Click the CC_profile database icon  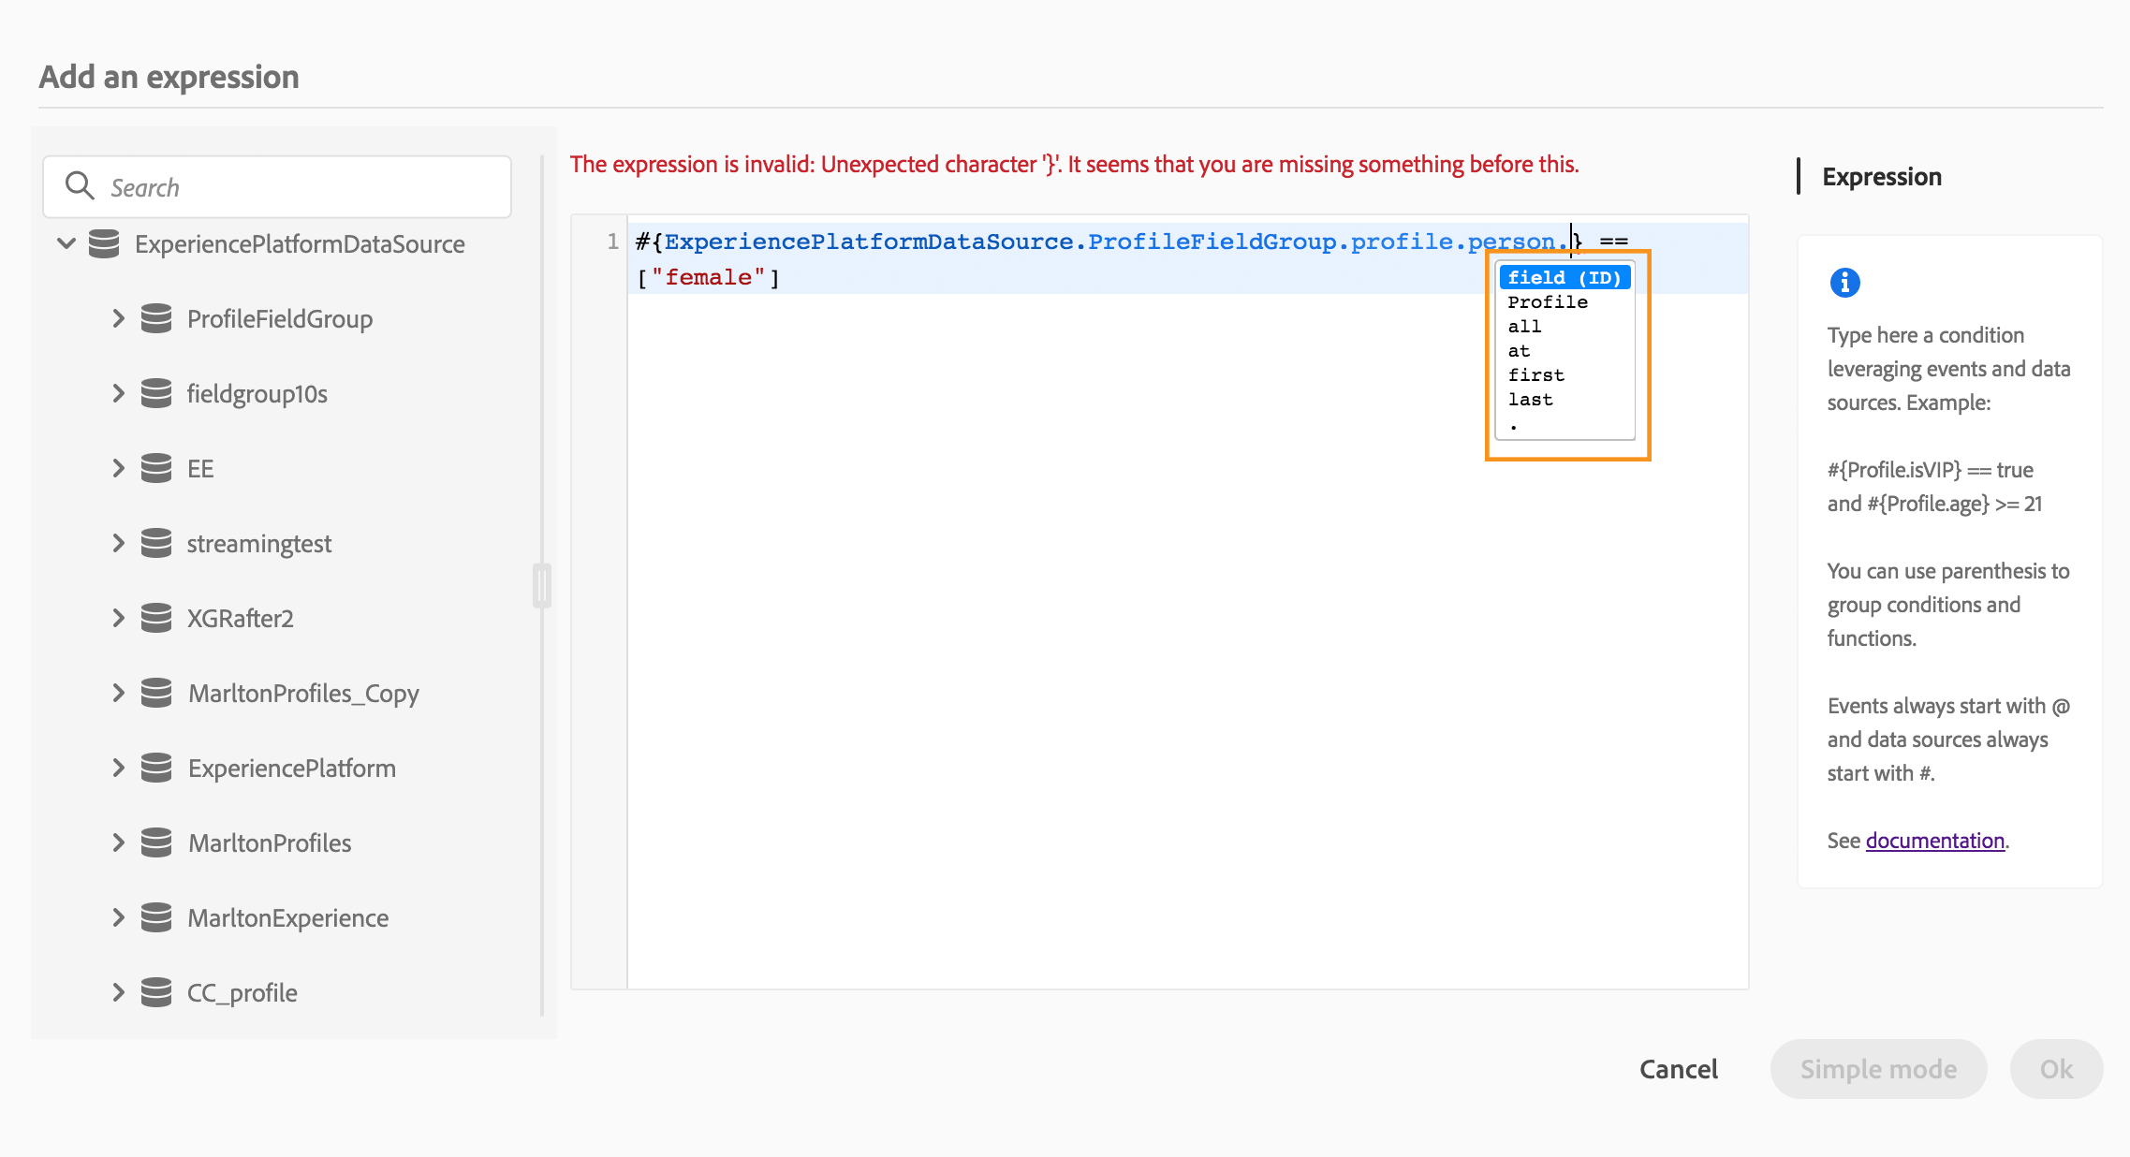point(156,993)
